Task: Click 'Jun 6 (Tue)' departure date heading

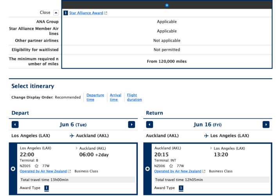Action: [x=73, y=125]
